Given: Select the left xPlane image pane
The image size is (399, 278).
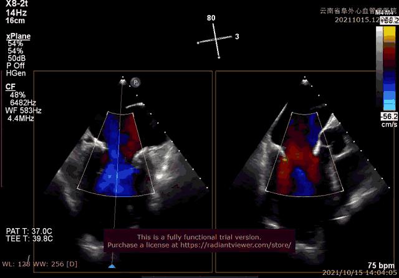Looking at the screenshot, I should coord(122,168).
